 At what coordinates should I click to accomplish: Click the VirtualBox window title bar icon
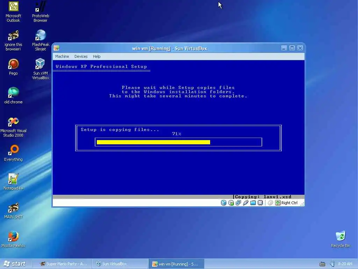56,48
